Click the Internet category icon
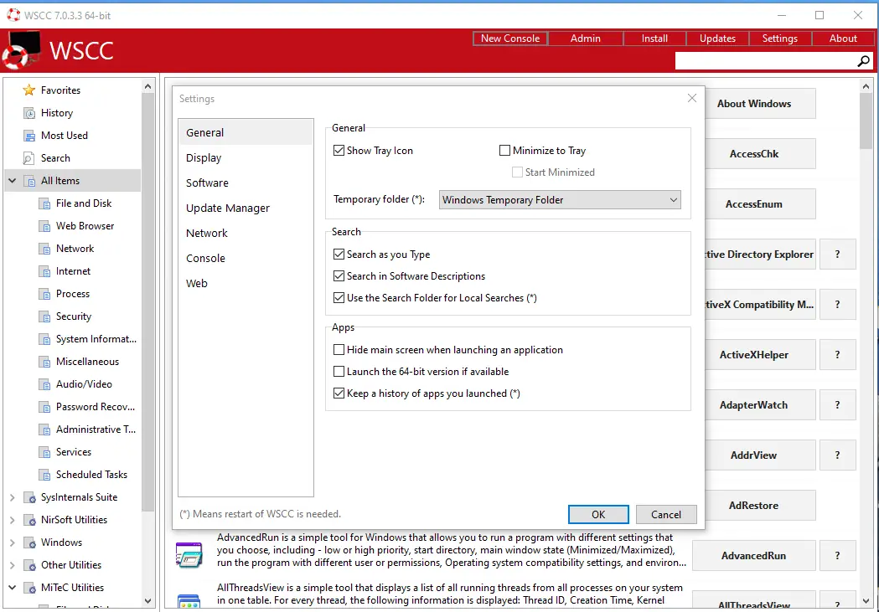The width and height of the screenshot is (879, 612). 44,271
